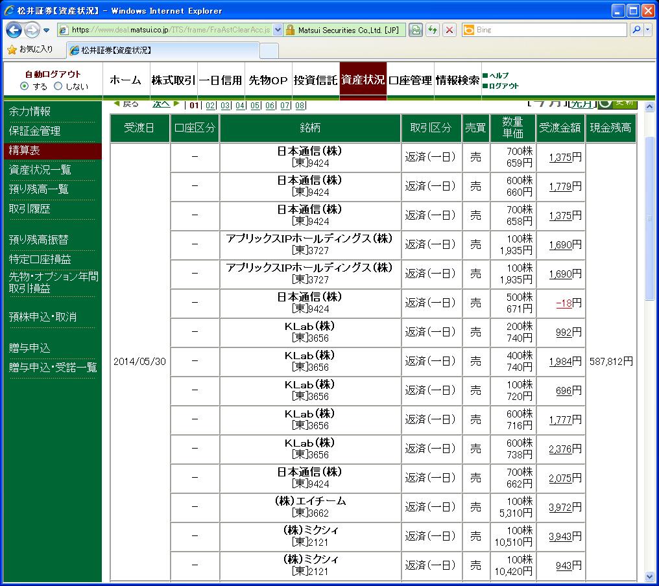The image size is (659, 586).
Task: Click the scrollbar down arrow
Action: point(649,576)
